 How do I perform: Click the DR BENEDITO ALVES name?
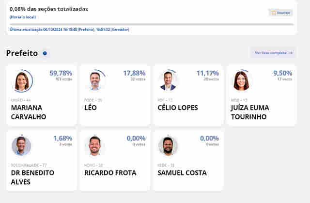(32, 177)
